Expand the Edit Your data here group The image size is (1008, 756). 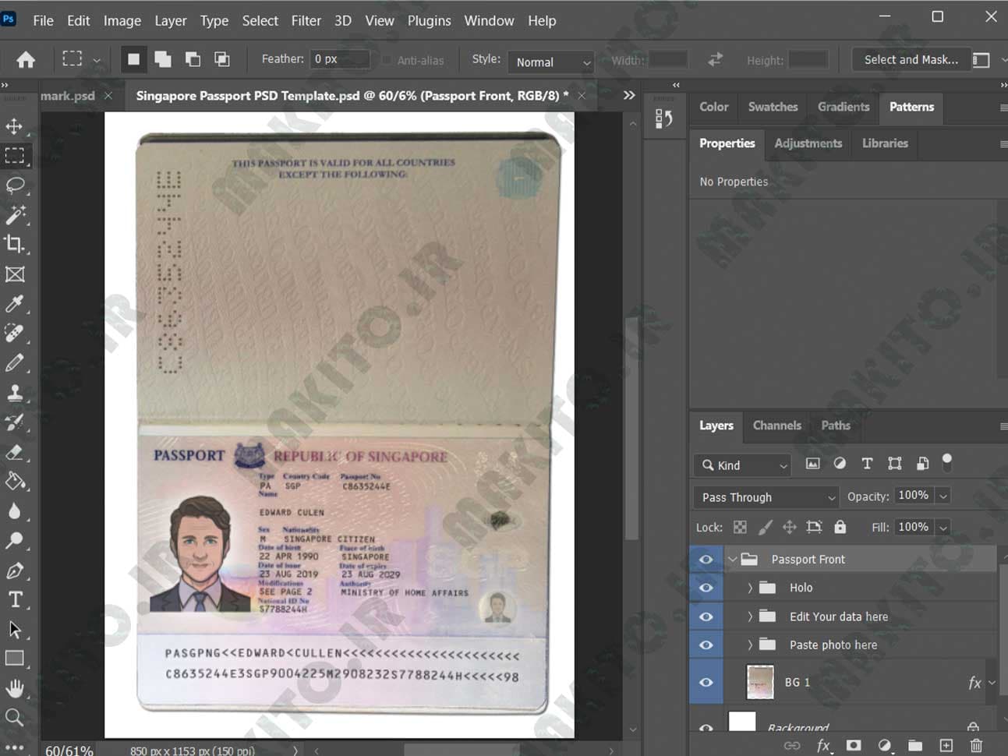(750, 616)
